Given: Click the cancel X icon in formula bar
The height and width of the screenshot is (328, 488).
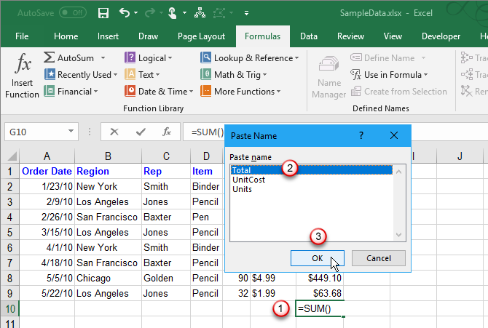Looking at the screenshot, I should coord(114,132).
